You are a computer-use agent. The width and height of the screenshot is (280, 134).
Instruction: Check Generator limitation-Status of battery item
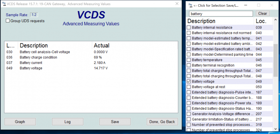click(189, 119)
